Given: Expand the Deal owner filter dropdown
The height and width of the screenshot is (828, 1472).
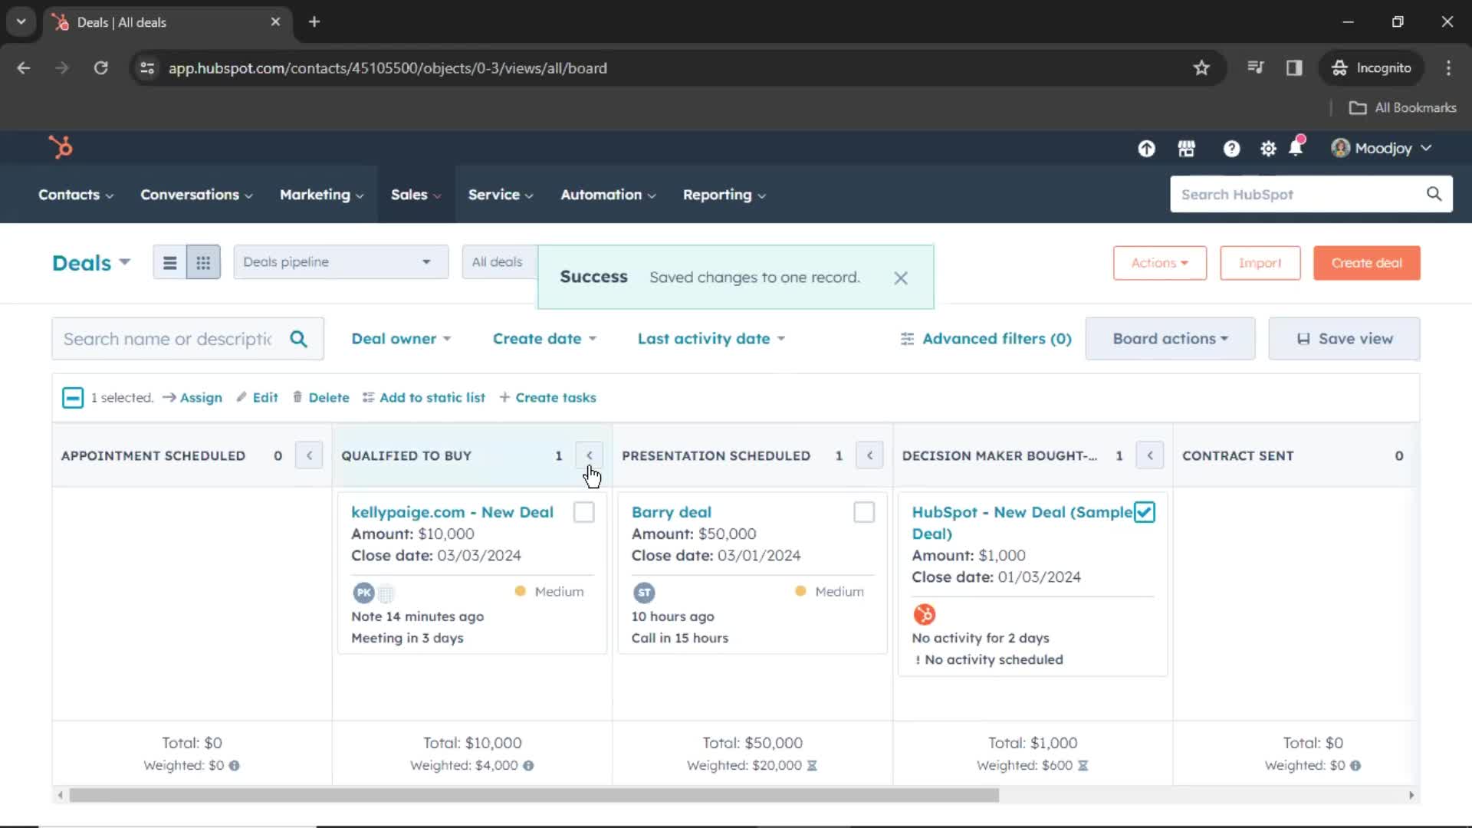Looking at the screenshot, I should pos(399,337).
